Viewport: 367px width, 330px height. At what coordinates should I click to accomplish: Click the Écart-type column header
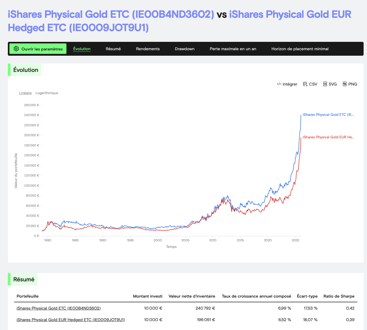(x=307, y=296)
